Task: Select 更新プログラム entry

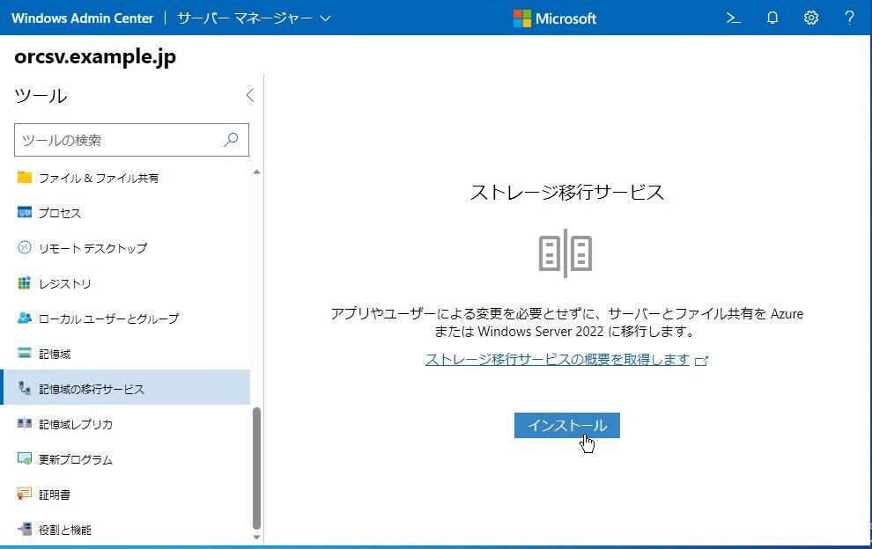Action: click(x=126, y=459)
